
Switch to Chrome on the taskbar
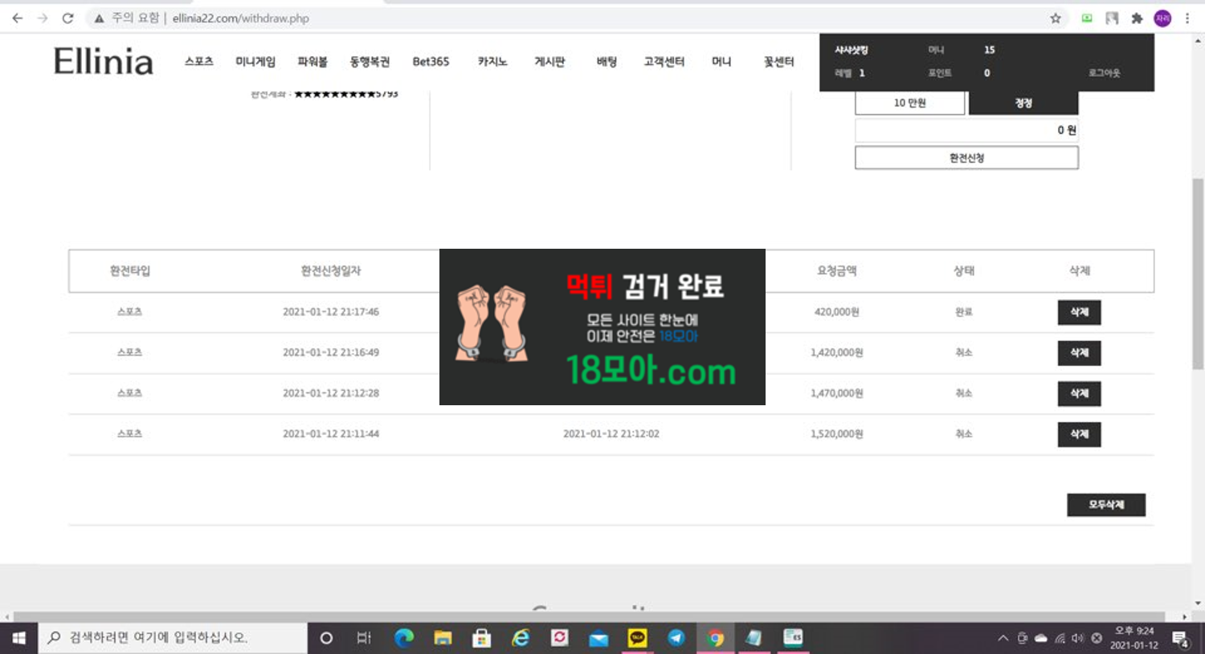tap(715, 638)
